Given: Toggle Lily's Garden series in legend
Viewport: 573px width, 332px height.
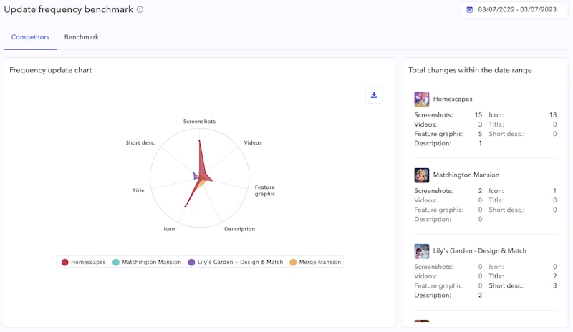Looking at the screenshot, I should [x=236, y=262].
